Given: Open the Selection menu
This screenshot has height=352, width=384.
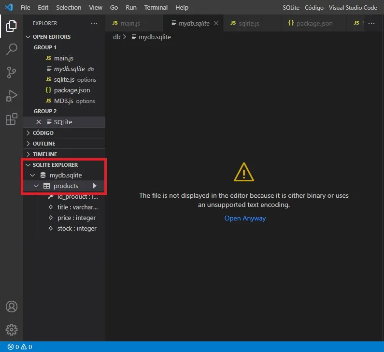Looking at the screenshot, I should point(69,8).
